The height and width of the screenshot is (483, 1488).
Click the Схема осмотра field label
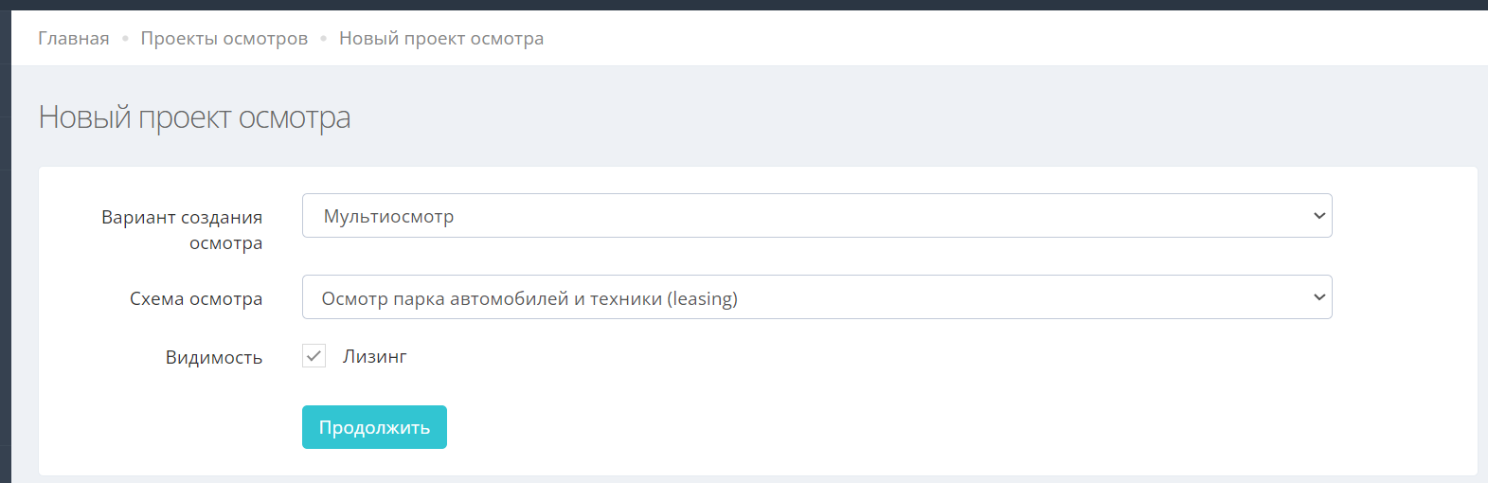[x=196, y=299]
